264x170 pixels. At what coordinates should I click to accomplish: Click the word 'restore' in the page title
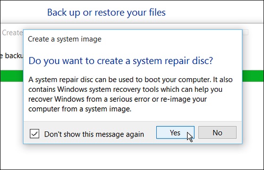(x=109, y=13)
